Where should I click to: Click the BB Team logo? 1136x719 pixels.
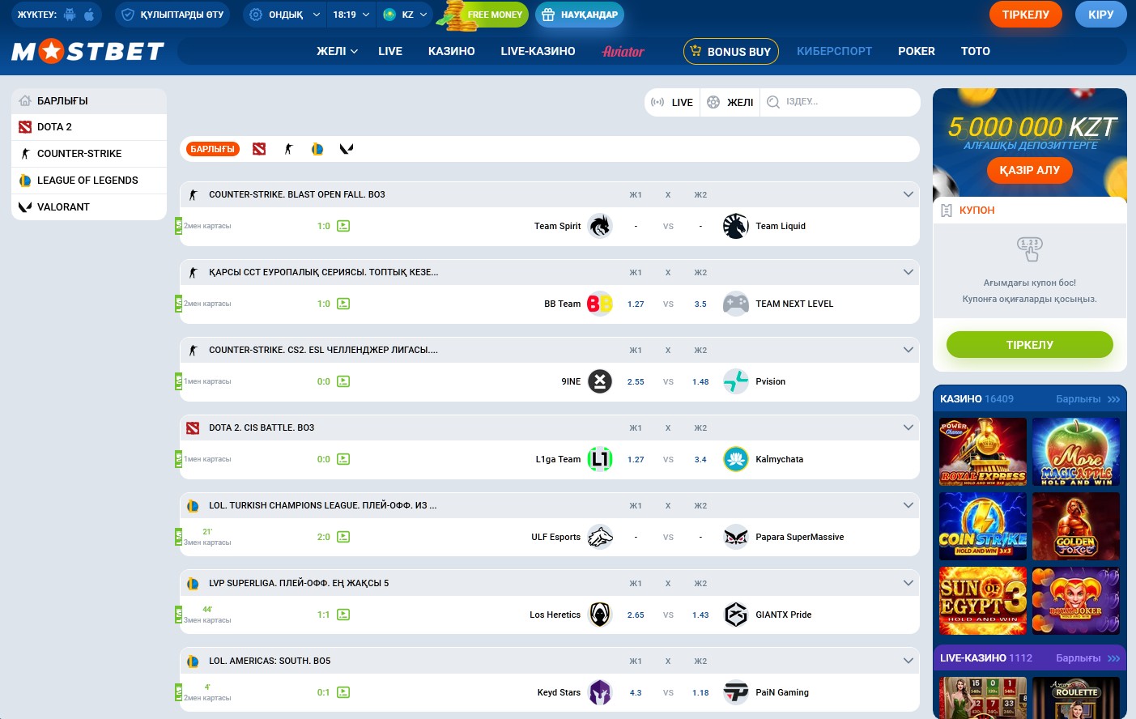point(600,304)
